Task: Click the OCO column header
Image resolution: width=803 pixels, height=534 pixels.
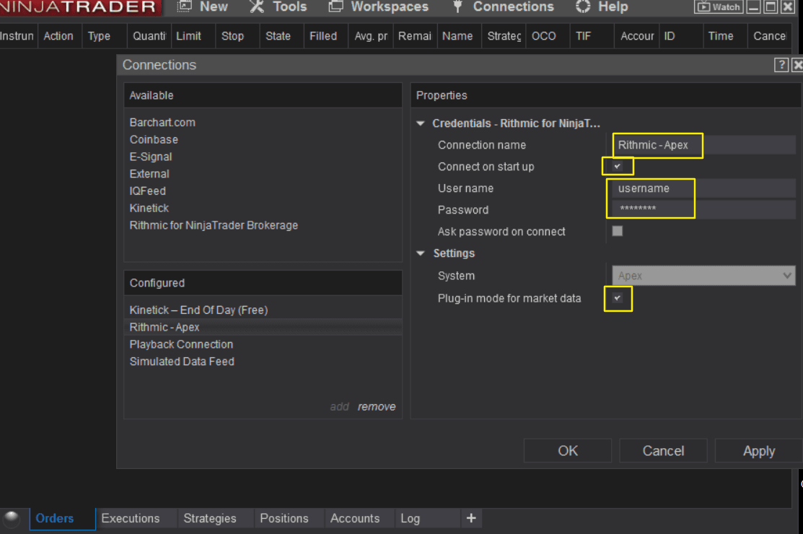Action: (x=548, y=36)
